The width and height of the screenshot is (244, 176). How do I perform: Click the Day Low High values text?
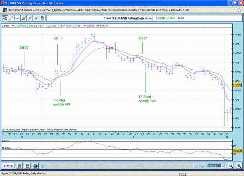[63, 26]
